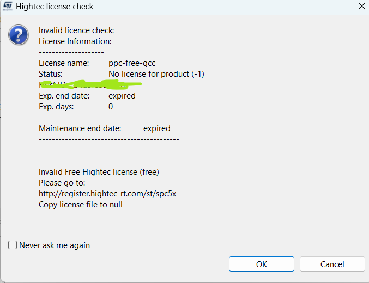Click the Please go to text
The width and height of the screenshot is (369, 283).
(62, 183)
